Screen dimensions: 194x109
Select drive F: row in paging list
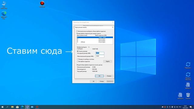click(95, 42)
